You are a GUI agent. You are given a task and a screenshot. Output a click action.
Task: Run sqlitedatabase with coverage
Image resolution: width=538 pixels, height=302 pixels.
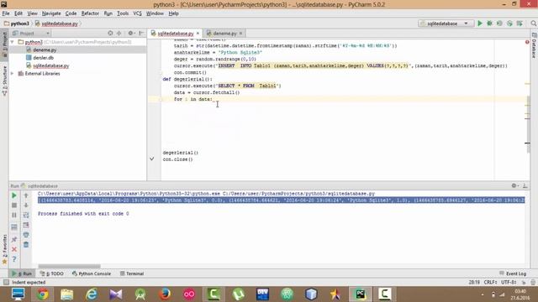(499, 23)
